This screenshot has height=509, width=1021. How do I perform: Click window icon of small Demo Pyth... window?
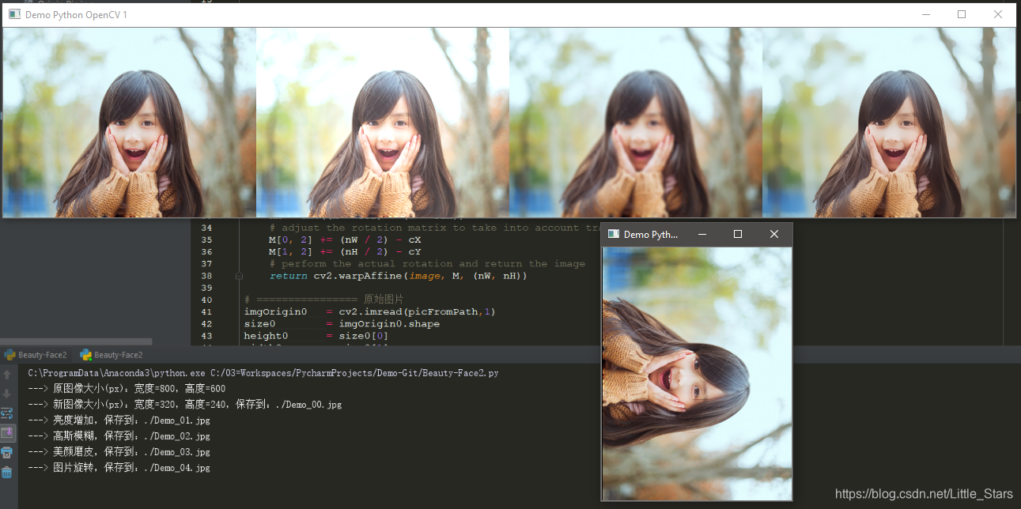point(613,234)
